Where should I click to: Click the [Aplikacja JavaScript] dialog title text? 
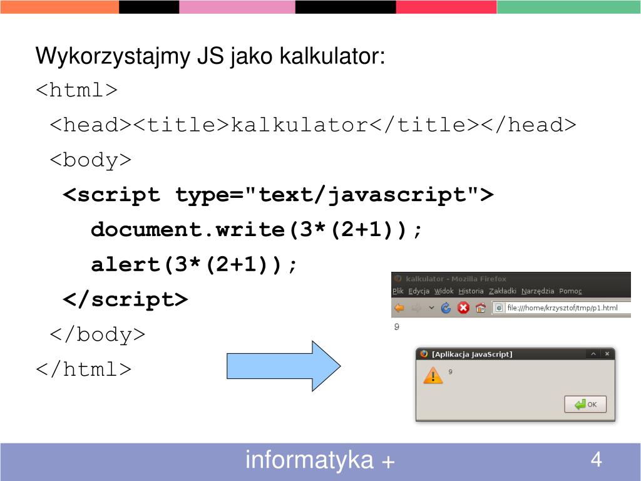tap(472, 354)
